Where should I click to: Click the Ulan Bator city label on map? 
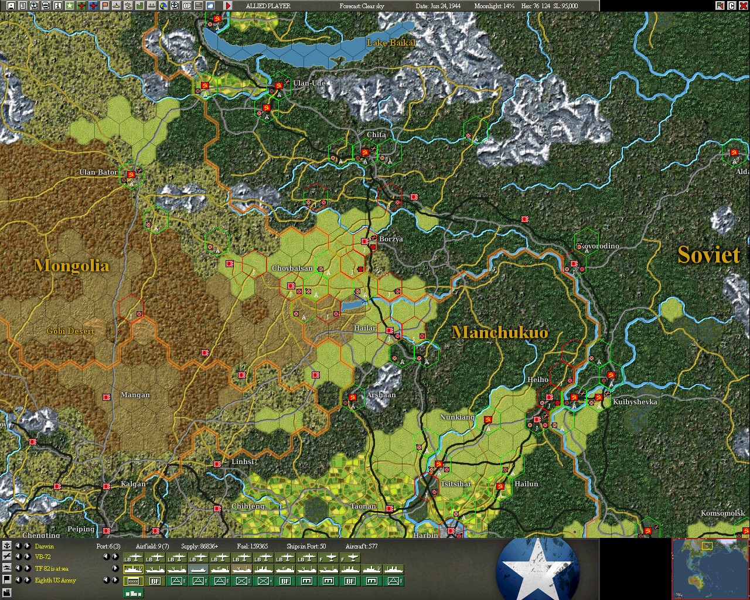pos(98,172)
